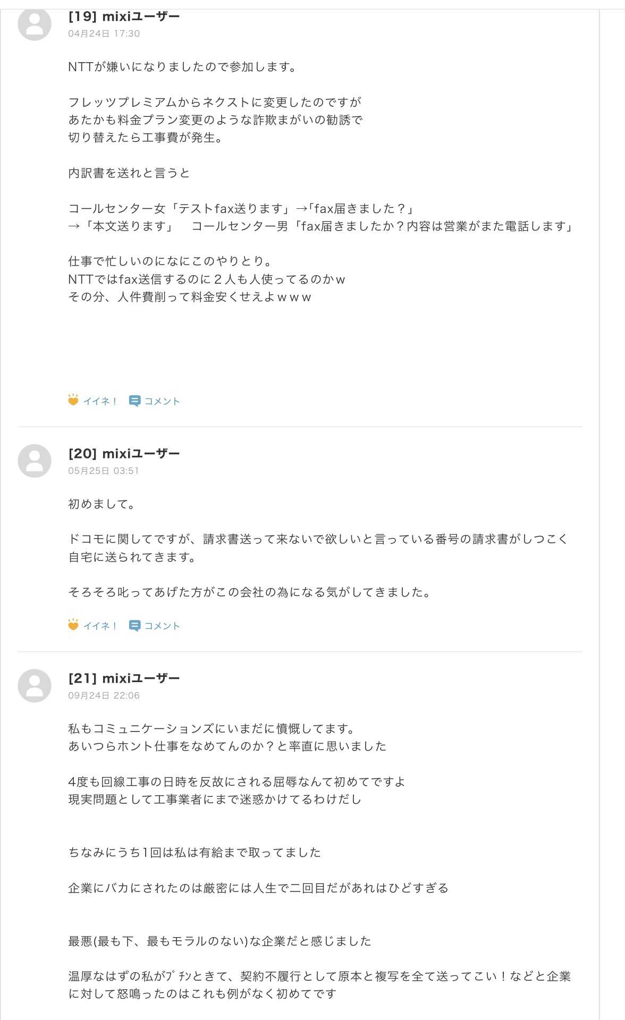
Task: Click the heart icon under post 20
Action: tap(73, 625)
